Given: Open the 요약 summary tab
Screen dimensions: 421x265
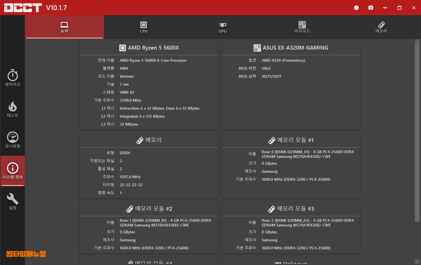Looking at the screenshot, I should (64, 27).
